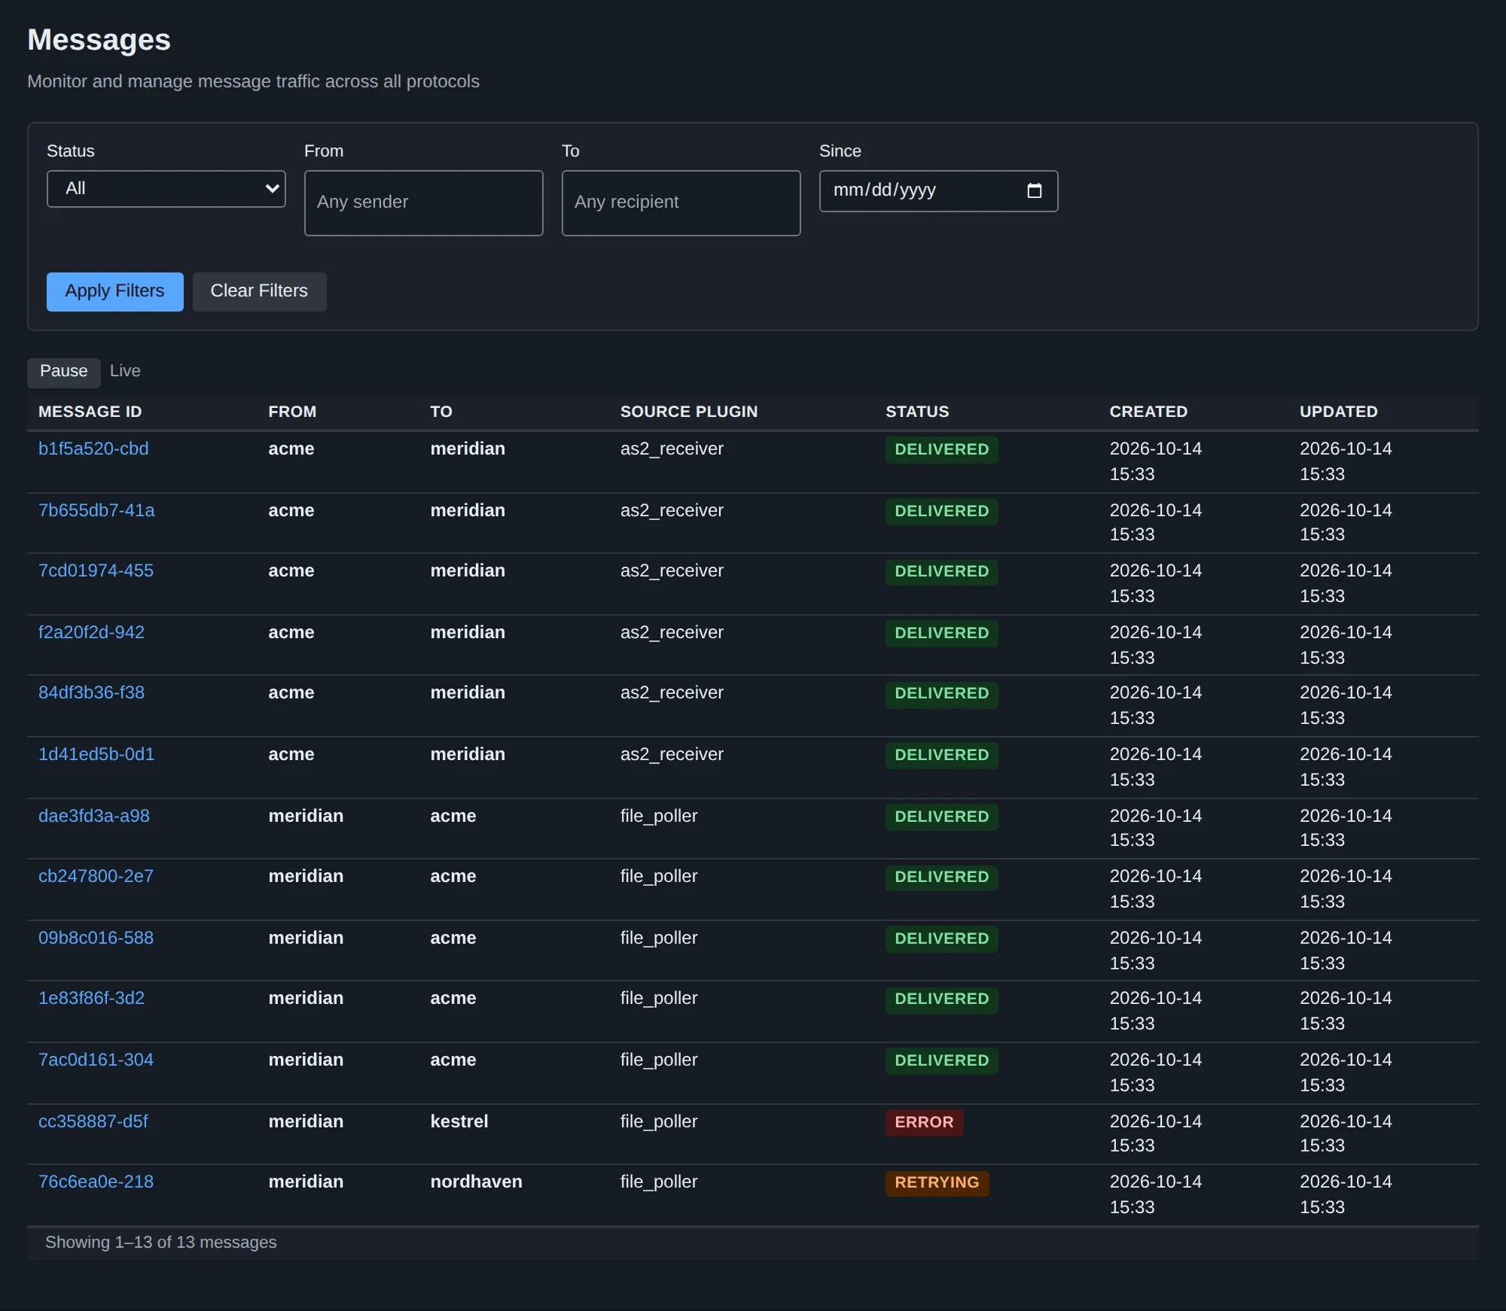Open message 7b655db7-41a

96,511
